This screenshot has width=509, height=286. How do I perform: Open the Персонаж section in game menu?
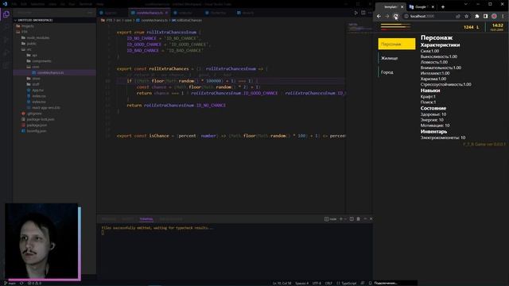pyautogui.click(x=397, y=44)
